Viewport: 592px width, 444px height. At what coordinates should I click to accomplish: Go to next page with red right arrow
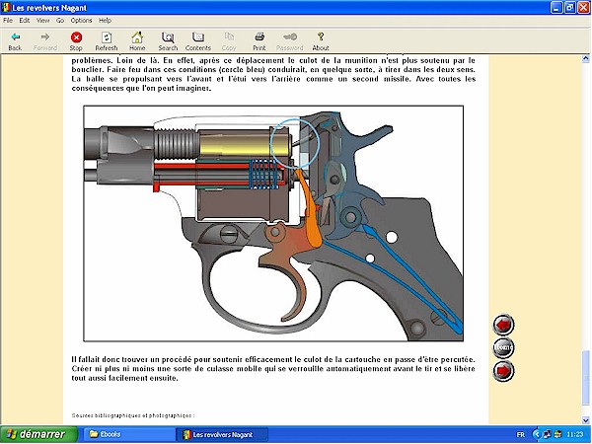(503, 370)
